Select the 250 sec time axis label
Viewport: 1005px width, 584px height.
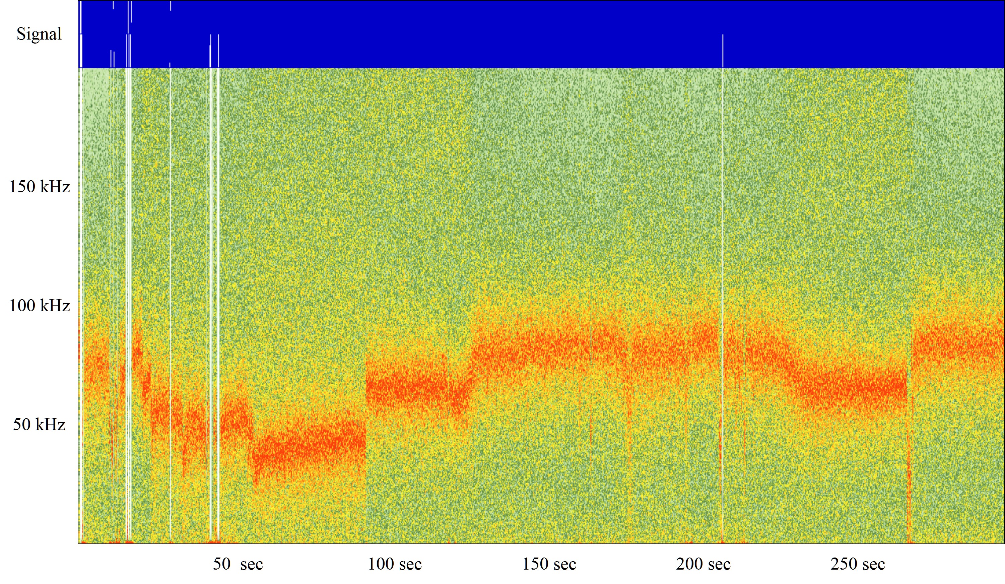pyautogui.click(x=858, y=564)
